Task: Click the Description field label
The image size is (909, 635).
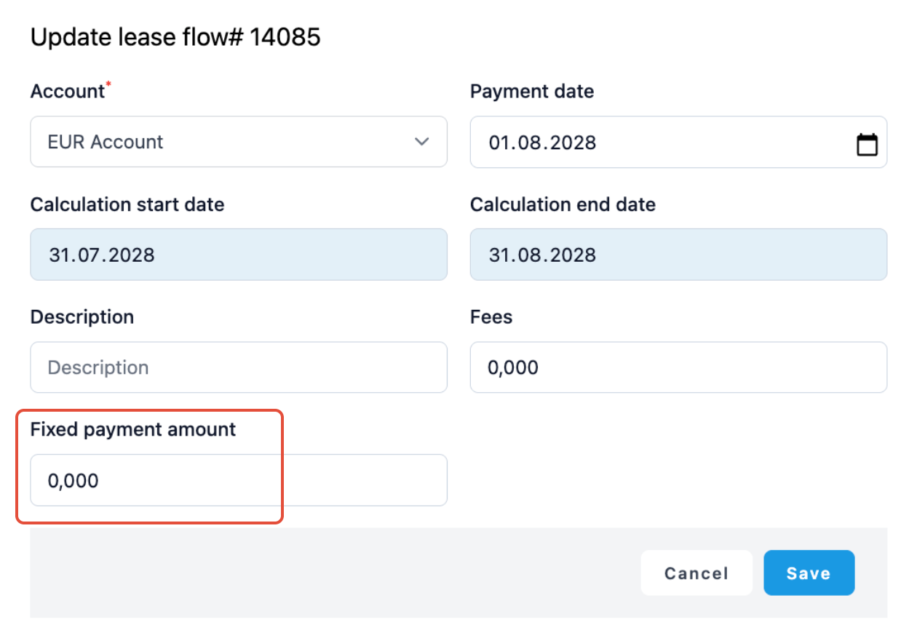Action: (x=82, y=317)
